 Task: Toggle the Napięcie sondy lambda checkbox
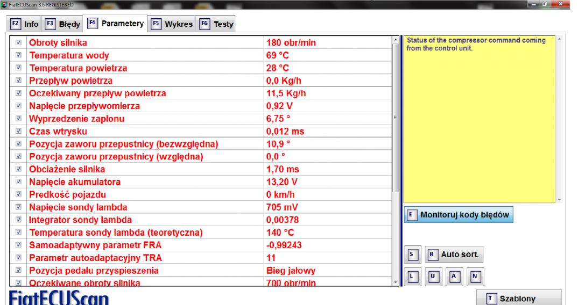coord(18,207)
